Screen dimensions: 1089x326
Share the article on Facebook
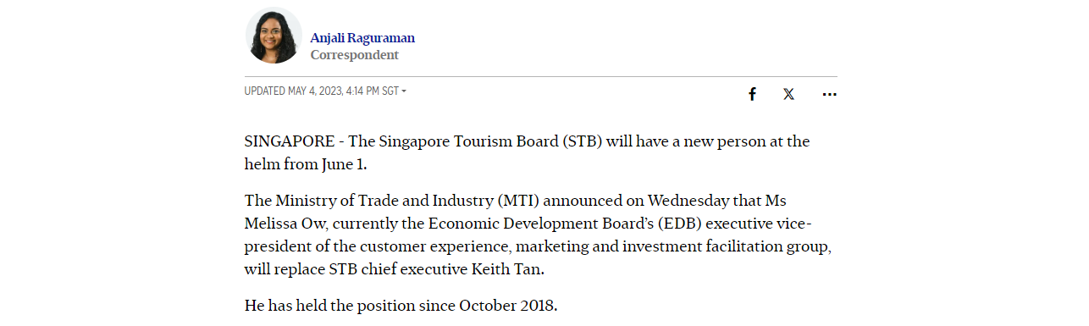(752, 94)
